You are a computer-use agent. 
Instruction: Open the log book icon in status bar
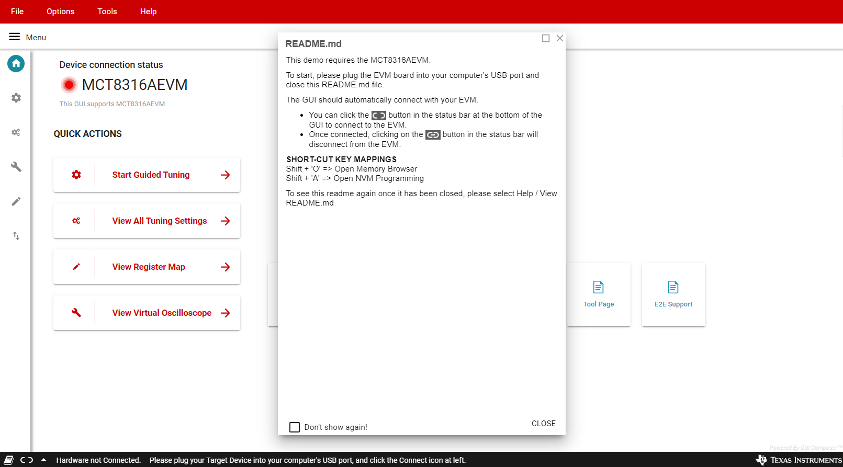coord(9,460)
